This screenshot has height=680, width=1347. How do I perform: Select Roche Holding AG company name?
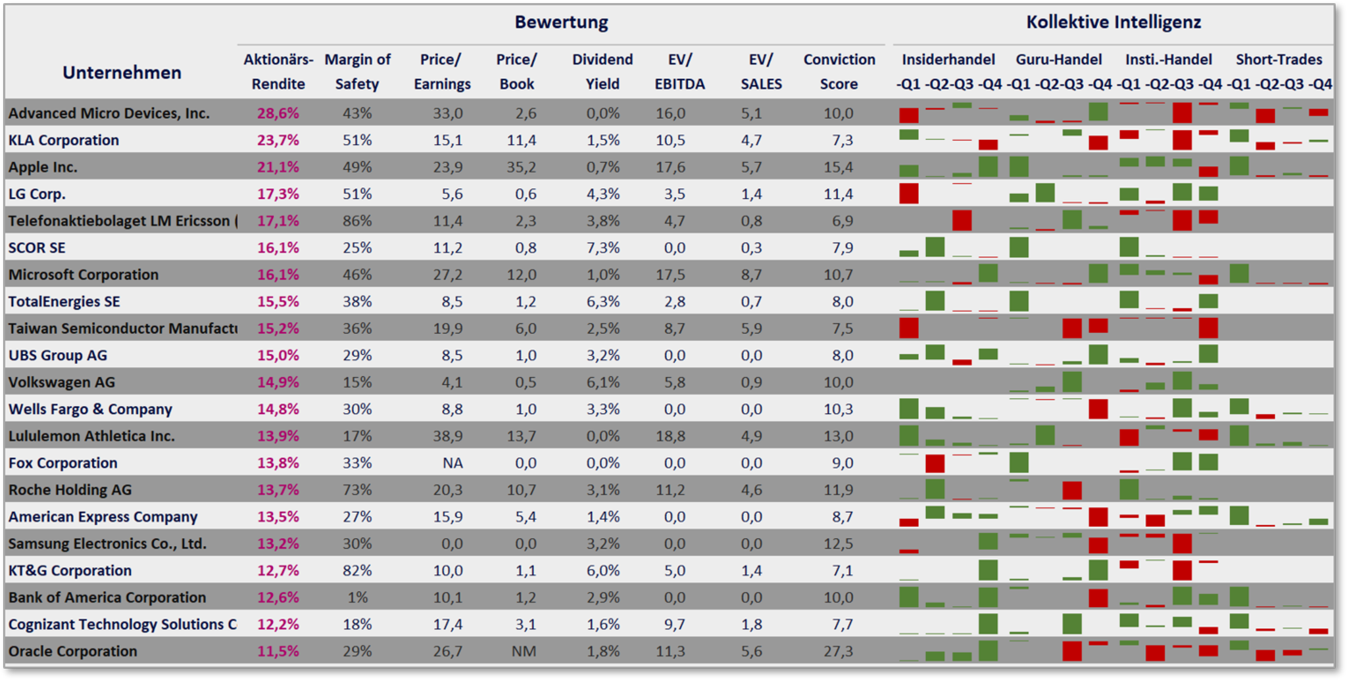(x=70, y=489)
